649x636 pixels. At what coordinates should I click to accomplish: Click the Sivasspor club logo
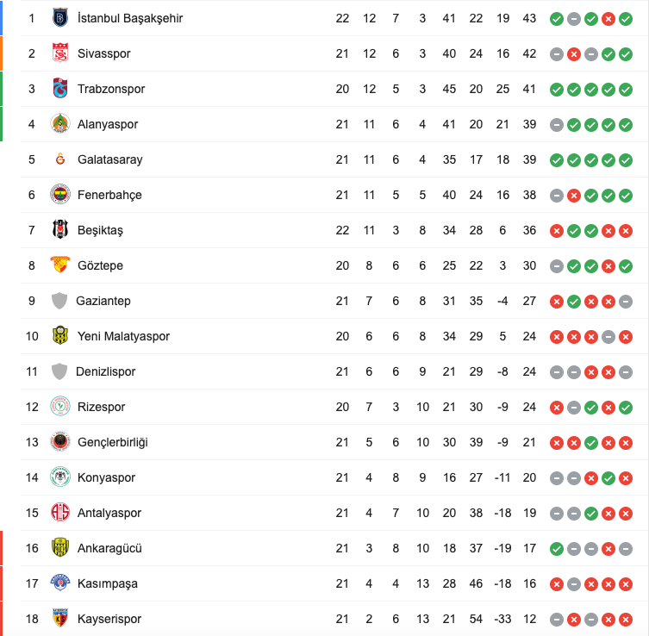click(x=59, y=53)
